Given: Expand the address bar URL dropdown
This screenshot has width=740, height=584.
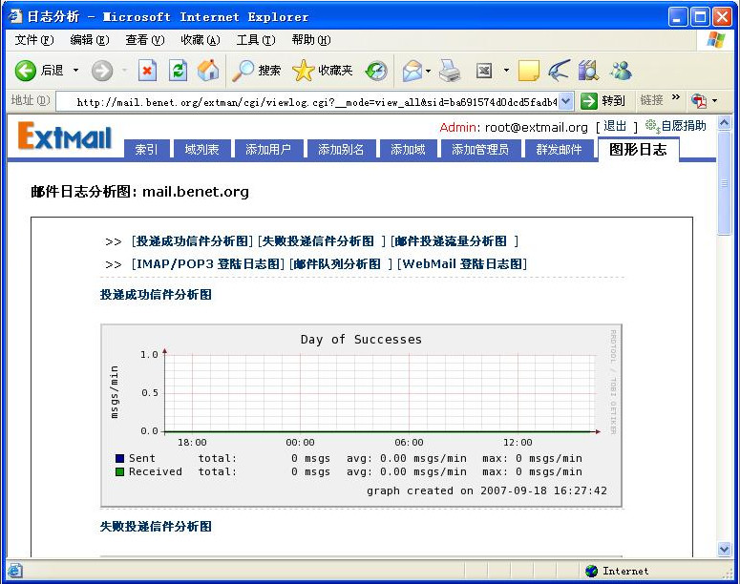Looking at the screenshot, I should tap(565, 101).
